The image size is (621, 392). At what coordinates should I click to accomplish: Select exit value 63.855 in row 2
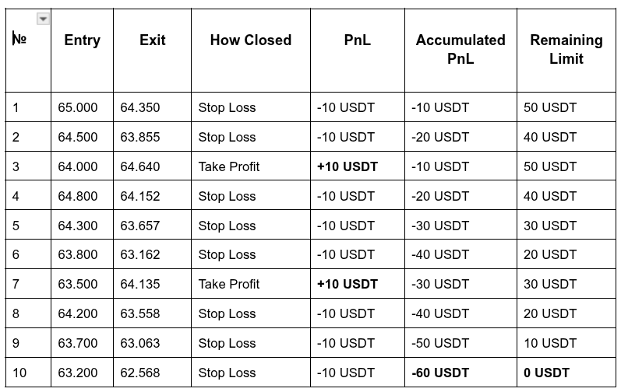coord(139,137)
